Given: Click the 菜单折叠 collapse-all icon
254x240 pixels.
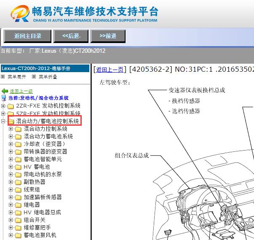Looking at the screenshot, I should tap(34, 76).
